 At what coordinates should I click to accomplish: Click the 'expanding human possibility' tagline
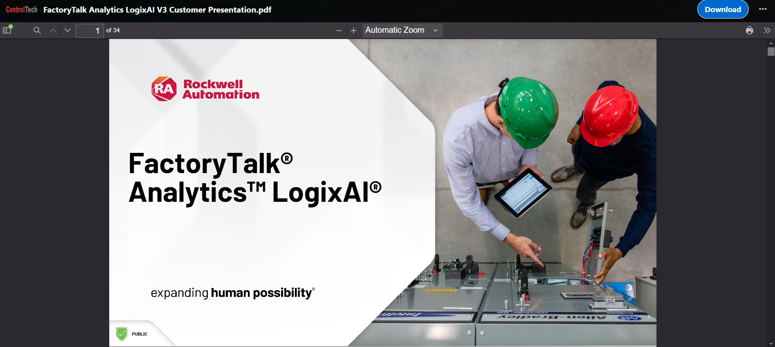(233, 292)
